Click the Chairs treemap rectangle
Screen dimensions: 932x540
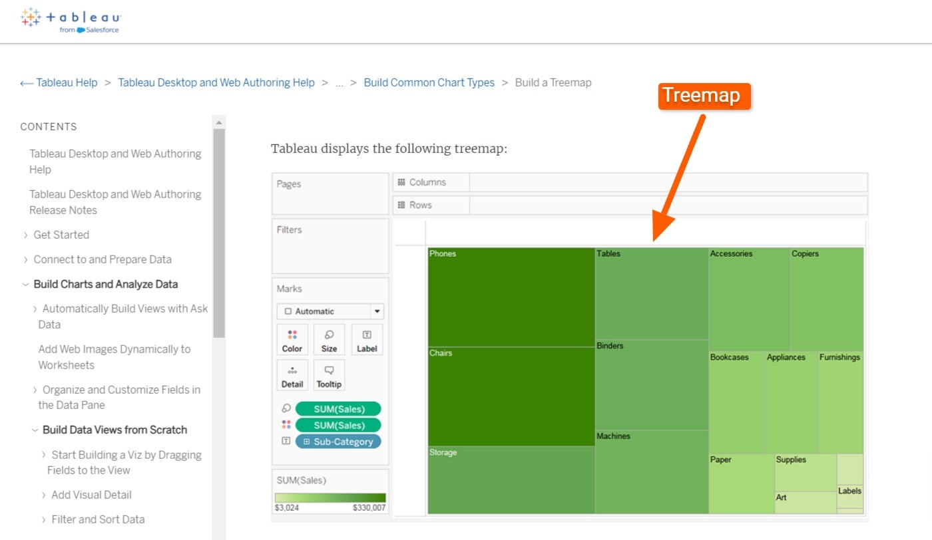pos(511,396)
